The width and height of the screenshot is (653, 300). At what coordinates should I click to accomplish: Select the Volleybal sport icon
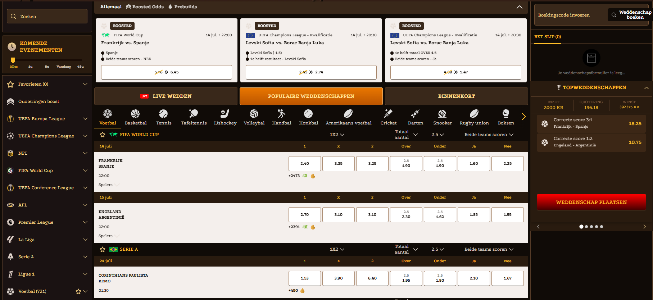[254, 114]
